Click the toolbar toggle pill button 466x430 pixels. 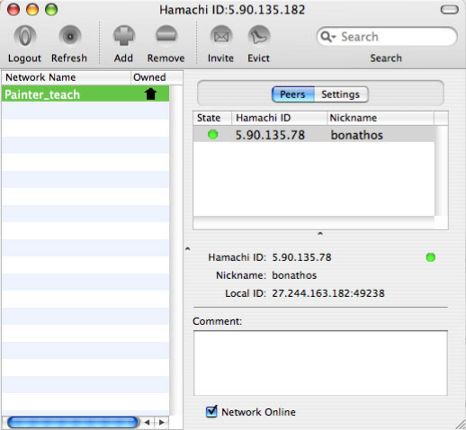click(449, 10)
